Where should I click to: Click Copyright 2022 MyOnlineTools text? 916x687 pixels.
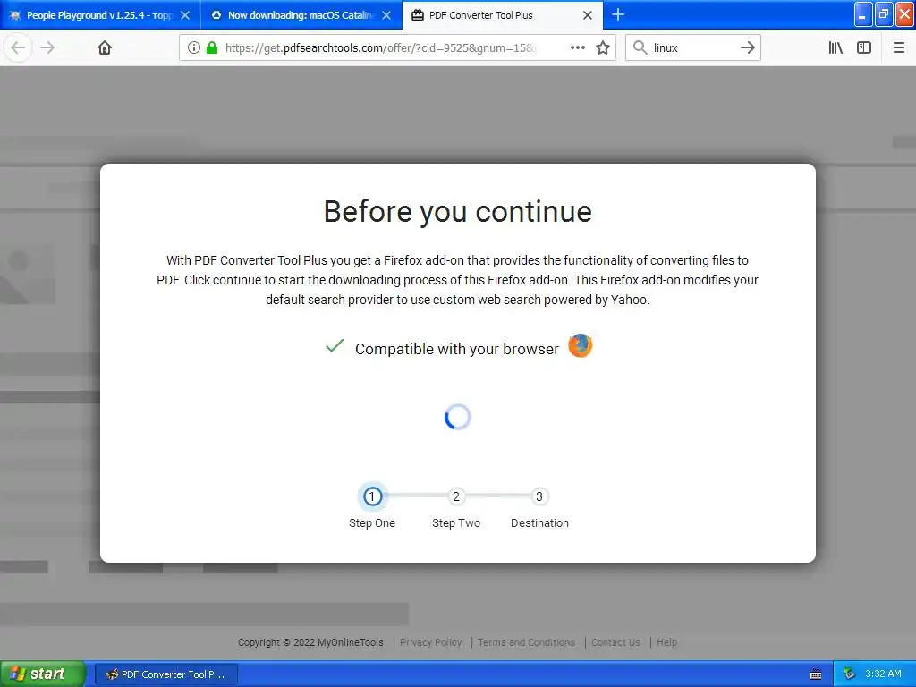coord(310,642)
